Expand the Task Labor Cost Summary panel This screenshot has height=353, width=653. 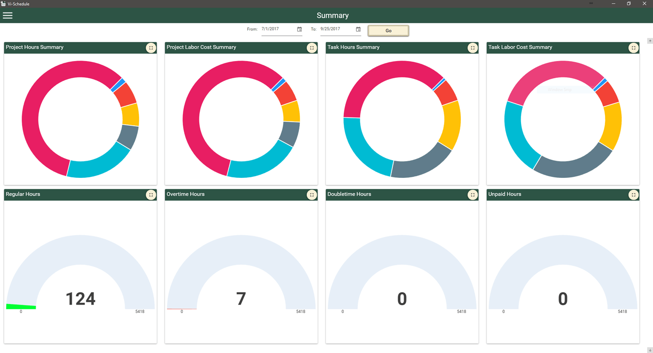coord(633,48)
